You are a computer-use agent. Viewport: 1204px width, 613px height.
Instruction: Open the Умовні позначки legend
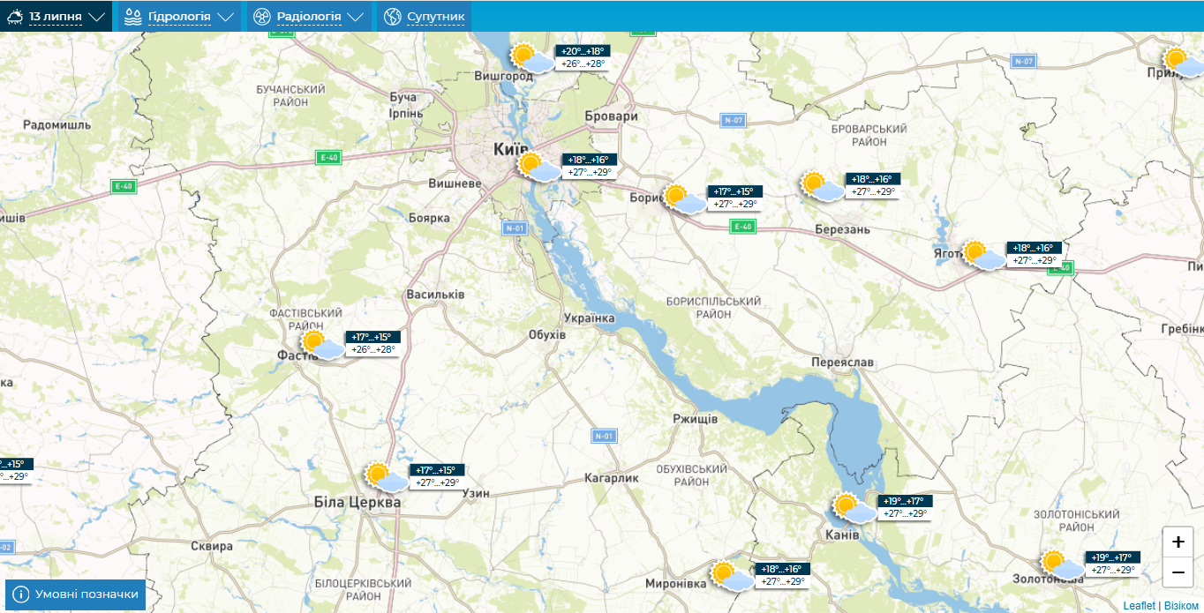(x=76, y=594)
